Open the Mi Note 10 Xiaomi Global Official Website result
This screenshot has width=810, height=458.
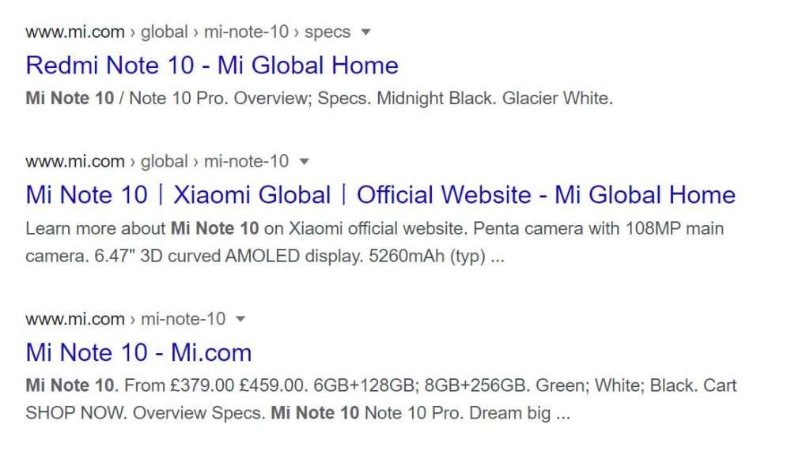[x=380, y=195]
